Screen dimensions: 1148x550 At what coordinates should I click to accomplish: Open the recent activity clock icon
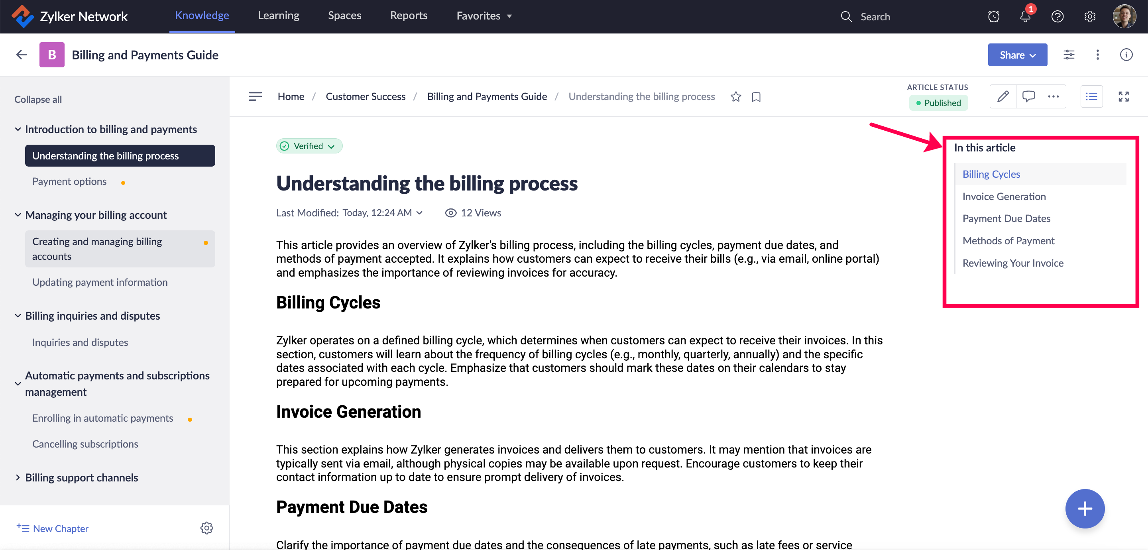coord(993,16)
